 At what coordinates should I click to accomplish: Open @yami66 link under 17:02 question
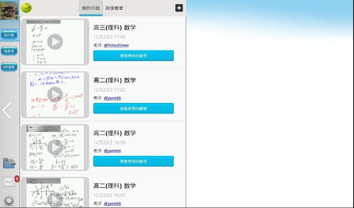(x=112, y=98)
